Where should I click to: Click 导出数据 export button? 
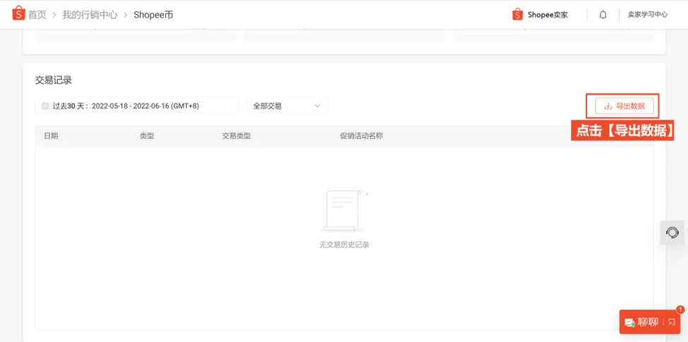click(624, 106)
